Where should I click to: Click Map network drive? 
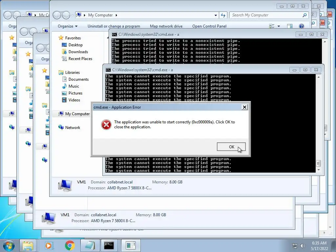pyautogui.click(x=166, y=26)
